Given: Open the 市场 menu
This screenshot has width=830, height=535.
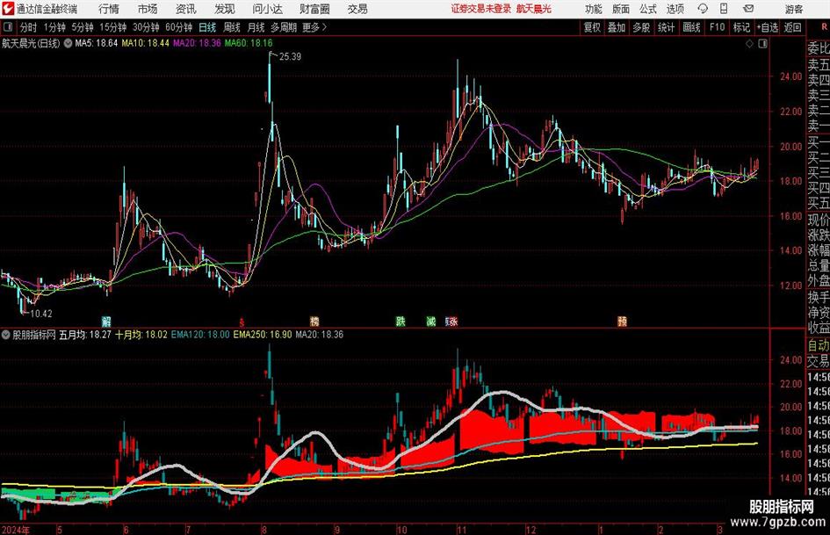Looking at the screenshot, I should point(148,9).
